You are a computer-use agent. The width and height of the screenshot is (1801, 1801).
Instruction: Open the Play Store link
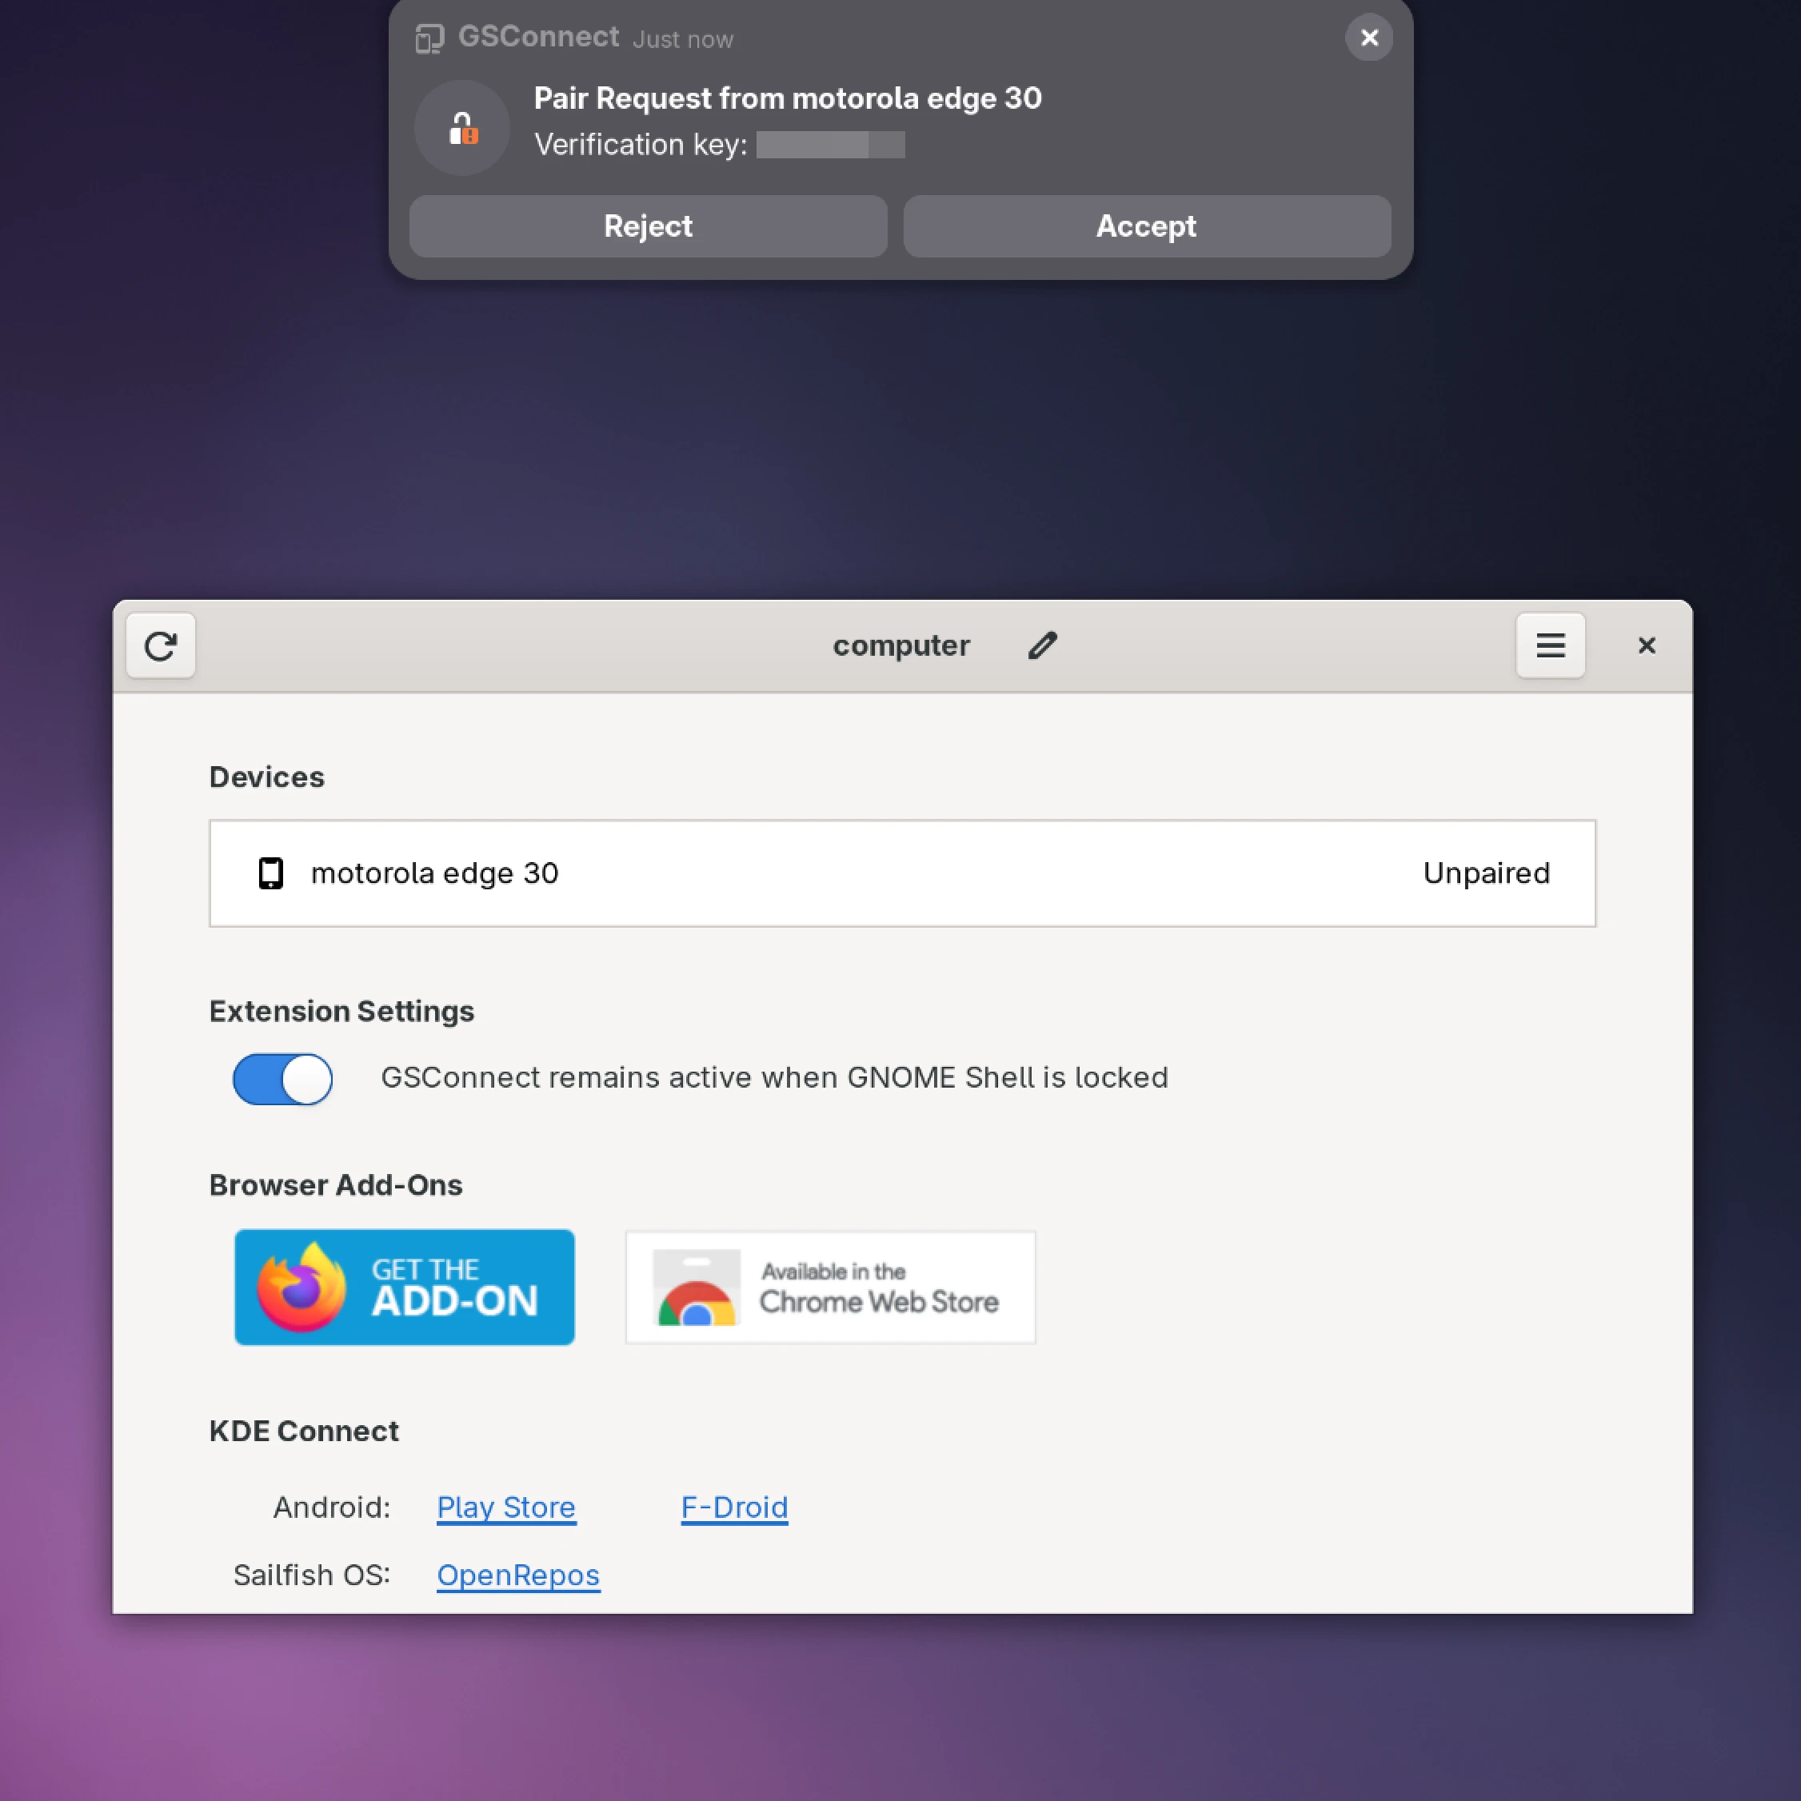(x=506, y=1507)
